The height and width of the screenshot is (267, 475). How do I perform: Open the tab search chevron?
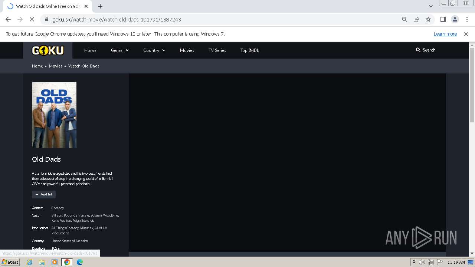430,6
